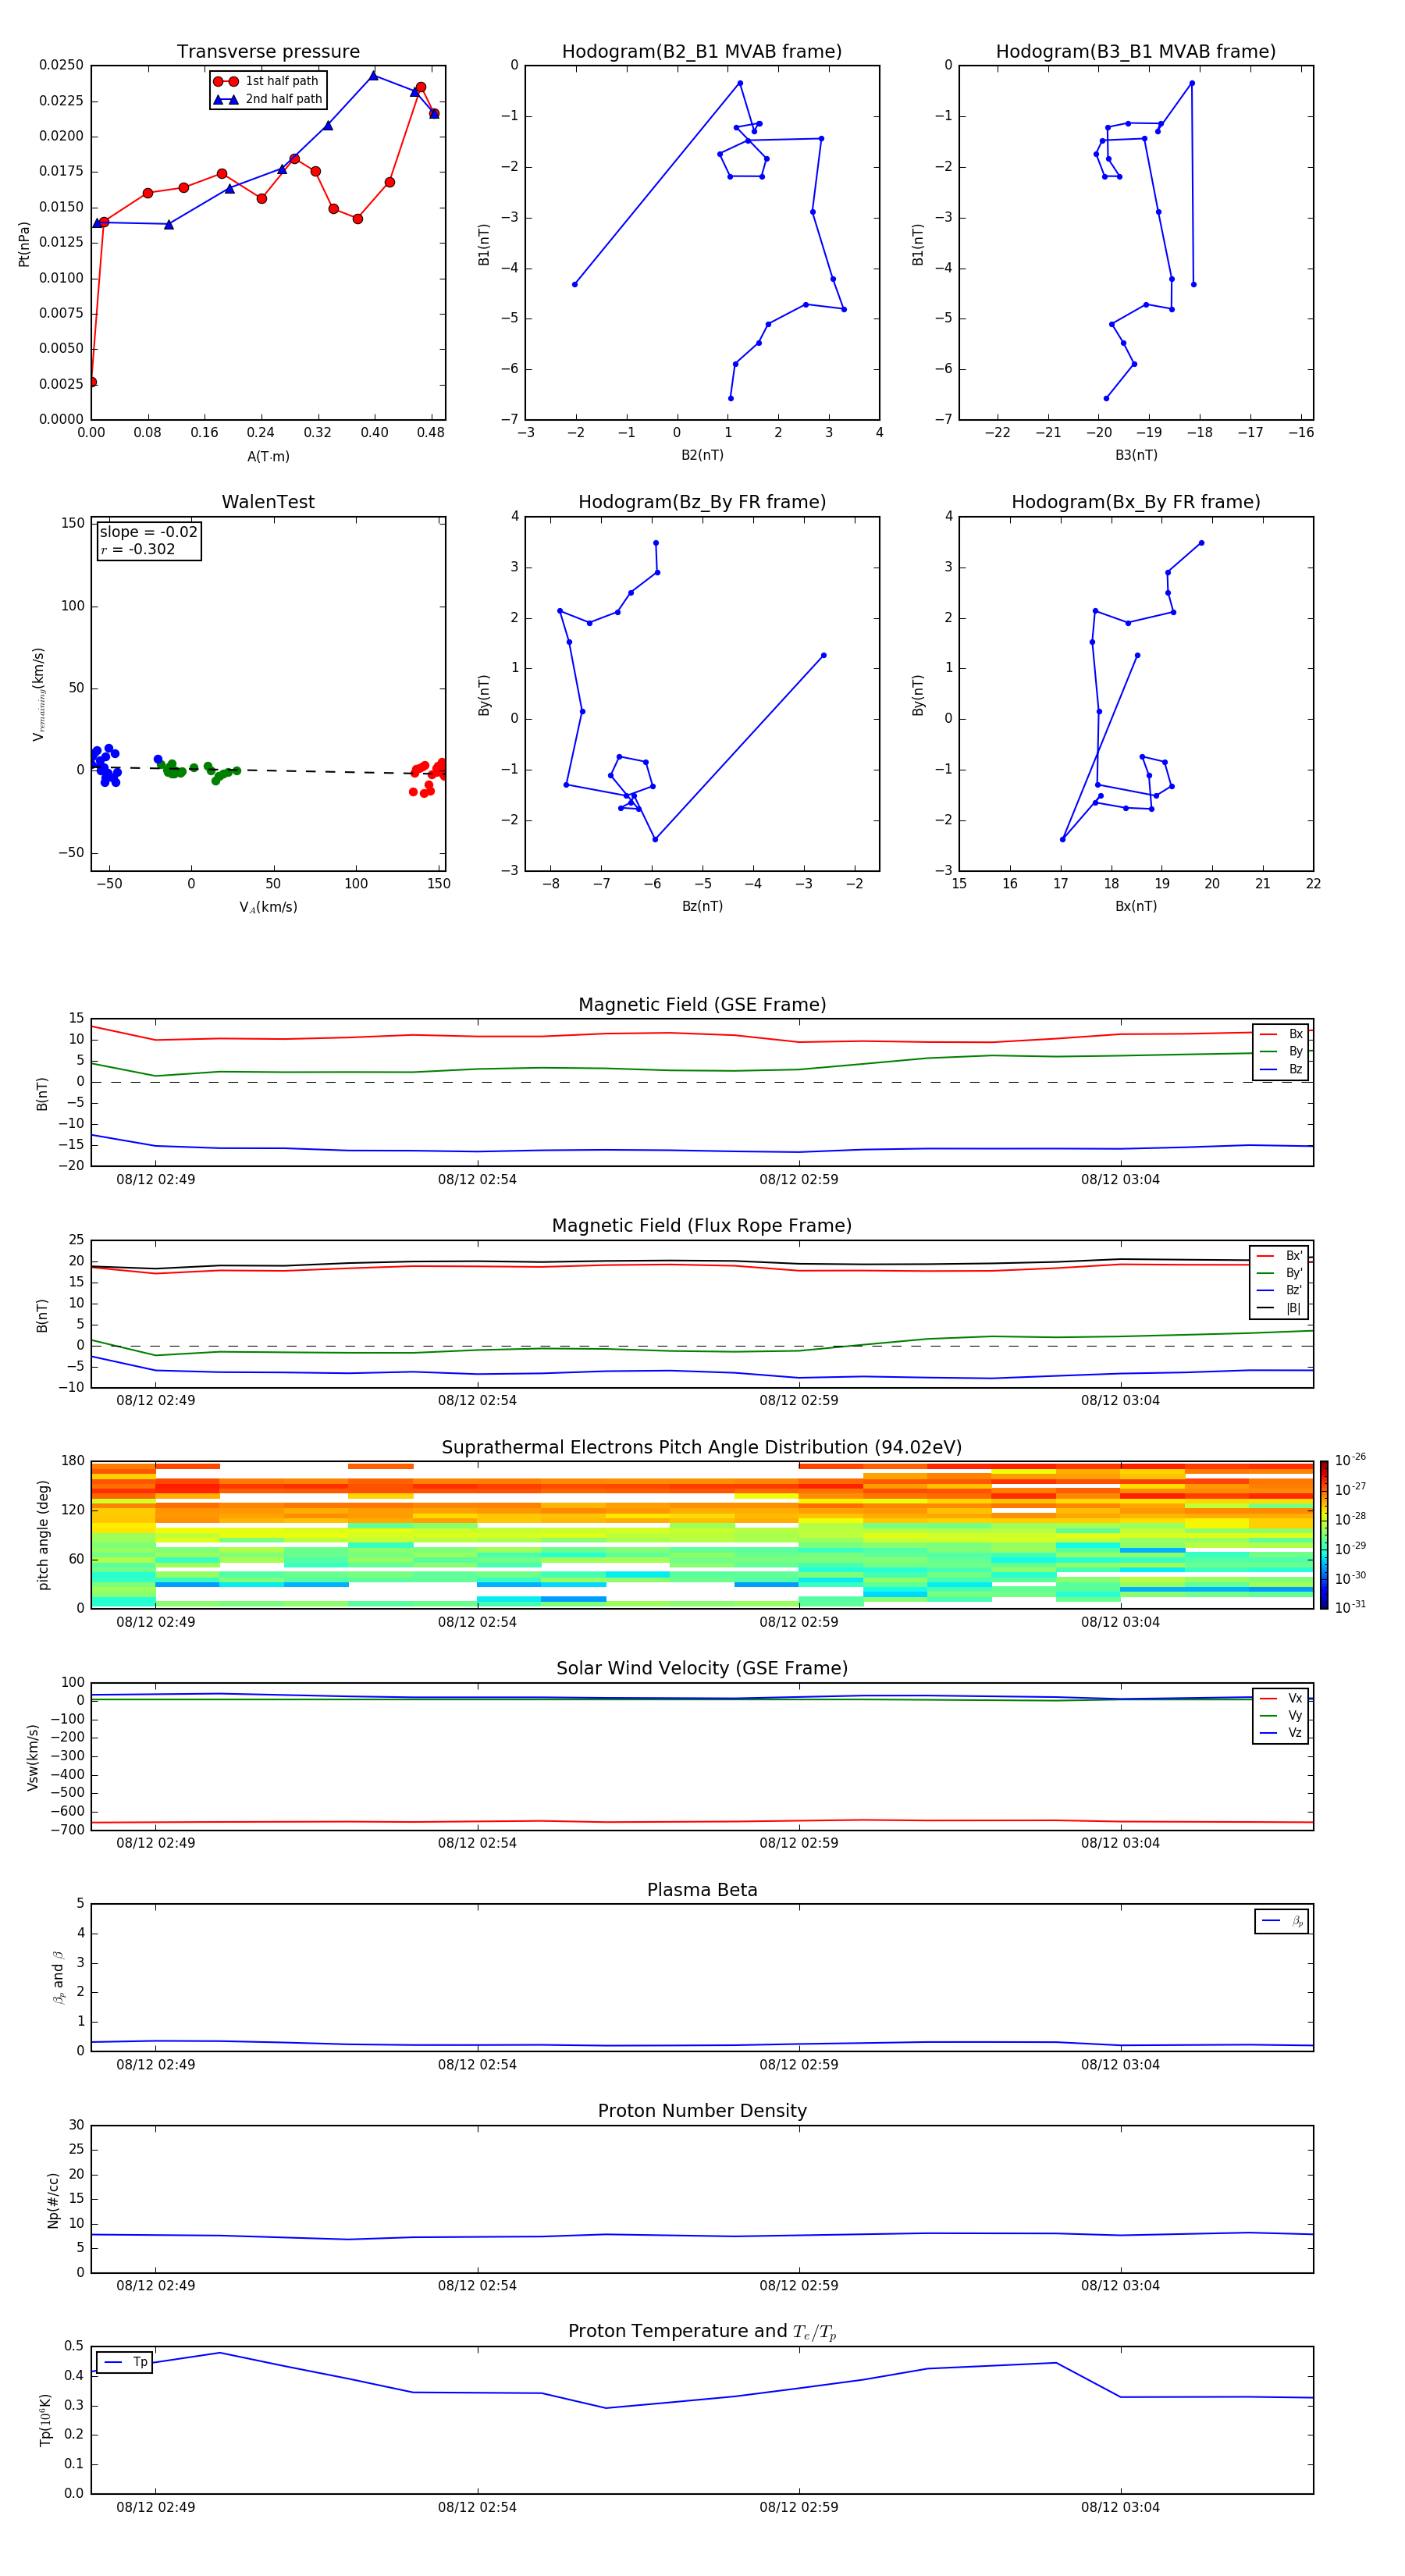The height and width of the screenshot is (2576, 1405).
Task: Click the Tp legend entry
Action: (x=125, y=2362)
